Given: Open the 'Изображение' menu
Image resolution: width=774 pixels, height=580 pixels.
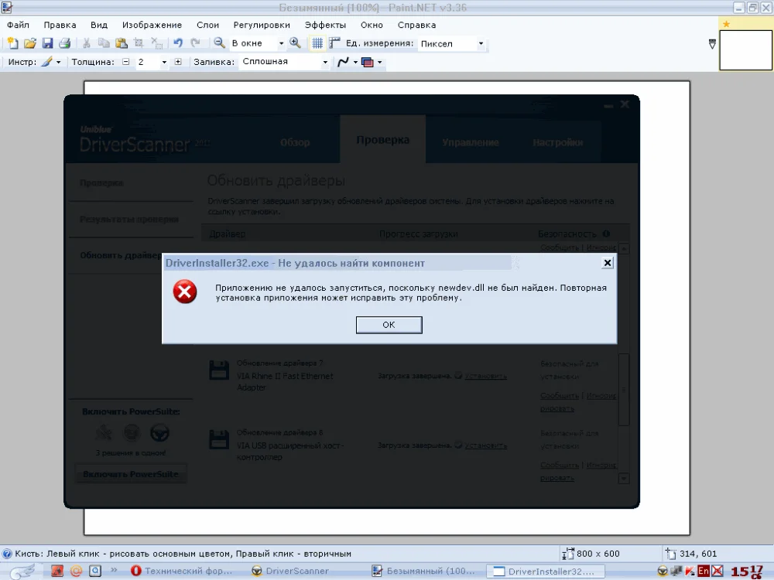Looking at the screenshot, I should (x=152, y=26).
